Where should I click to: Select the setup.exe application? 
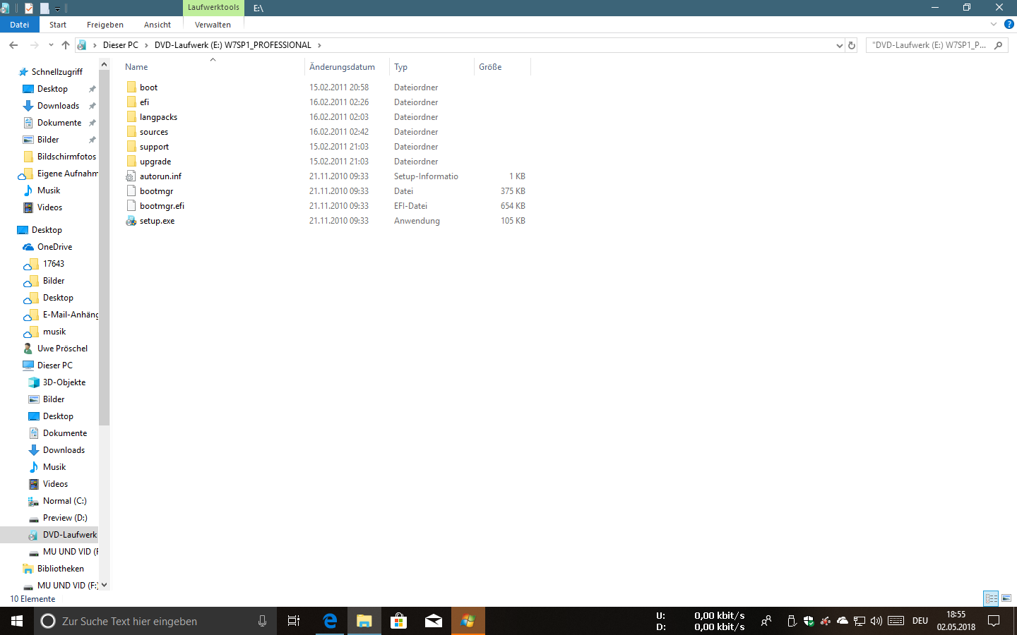(157, 221)
